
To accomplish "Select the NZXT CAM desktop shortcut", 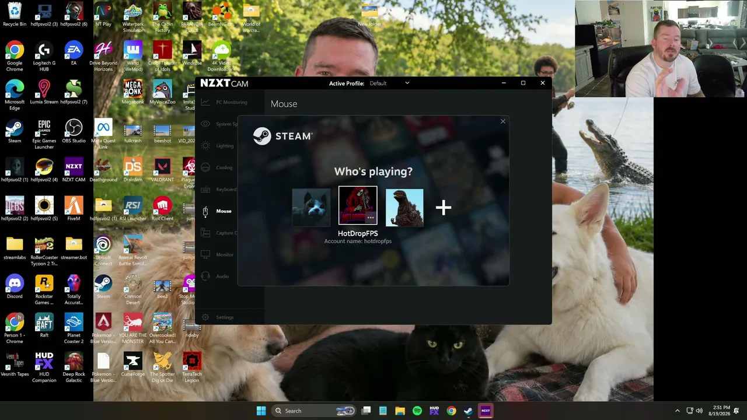I will [74, 170].
